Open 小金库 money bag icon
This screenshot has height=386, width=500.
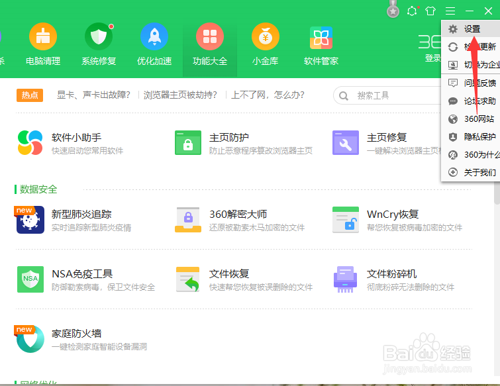click(x=266, y=36)
